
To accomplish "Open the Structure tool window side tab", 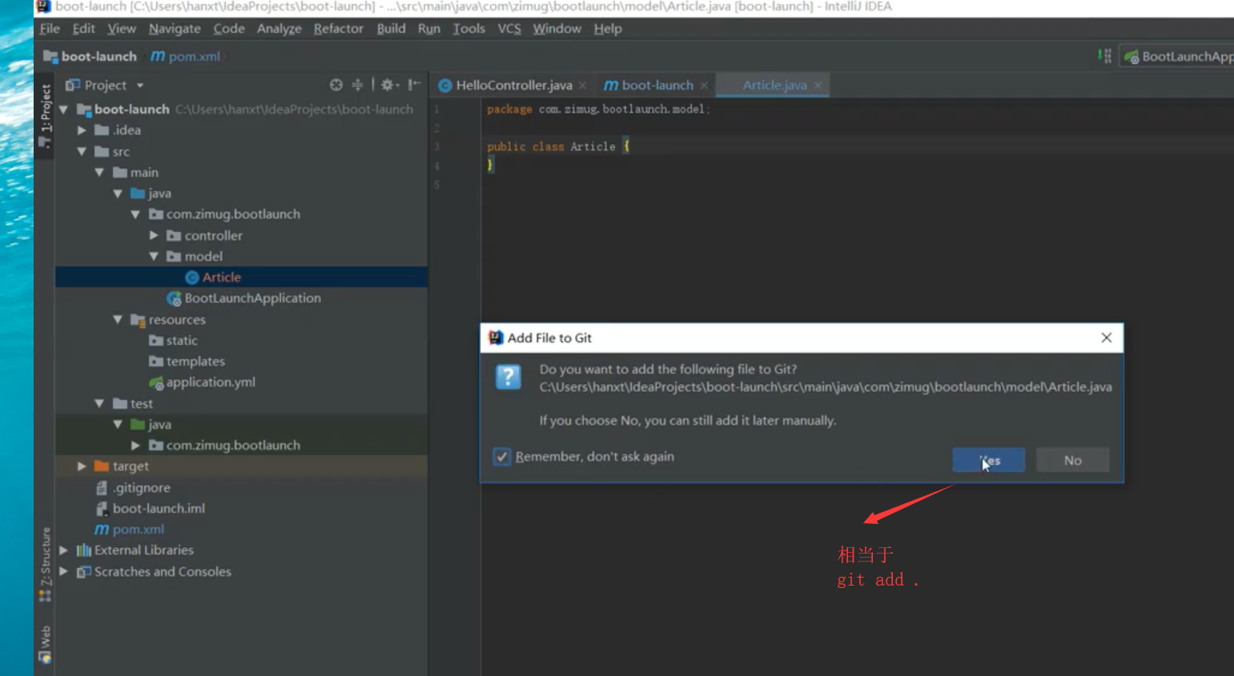I will pyautogui.click(x=45, y=565).
